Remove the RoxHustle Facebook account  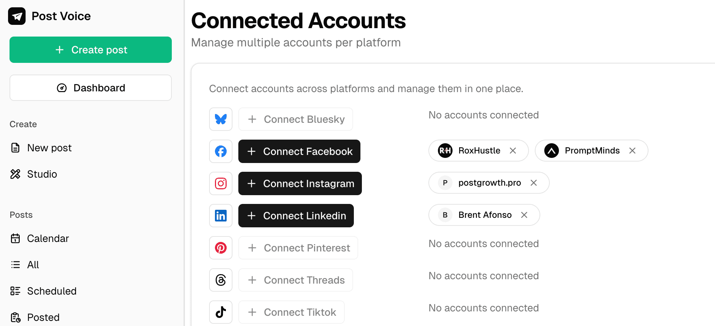point(513,151)
